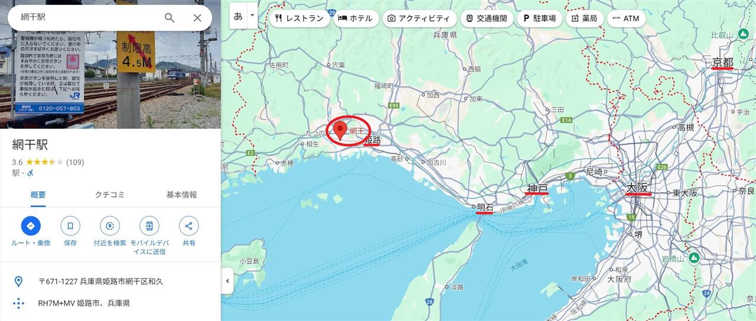Save place with 保存 bookmark icon
Viewport: 756px width, 321px height.
(70, 226)
